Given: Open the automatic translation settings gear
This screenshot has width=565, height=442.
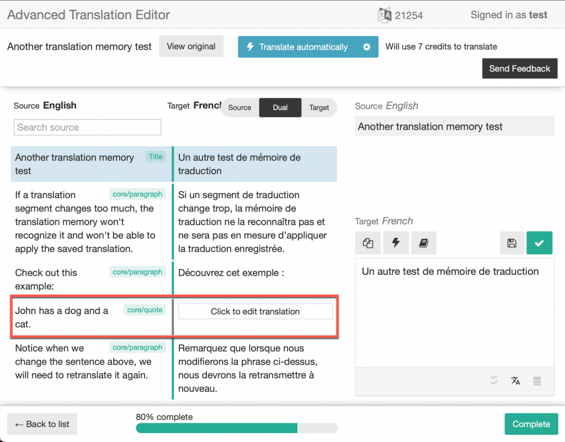Looking at the screenshot, I should tap(366, 47).
